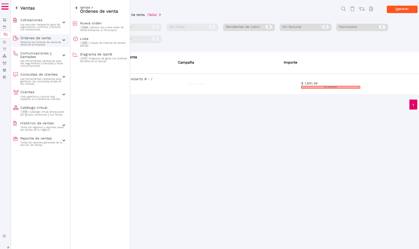The width and height of the screenshot is (419, 249).
Task: Expand the Cotizaciones section chevron
Action: coord(64,23)
